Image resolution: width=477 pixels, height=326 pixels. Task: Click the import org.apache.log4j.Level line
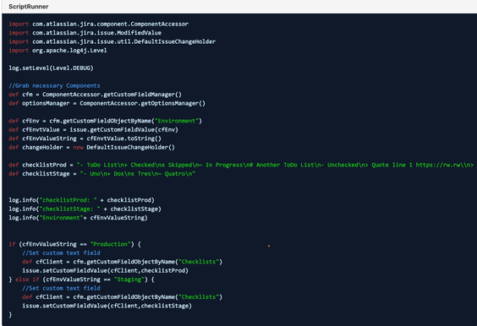pyautogui.click(x=58, y=51)
